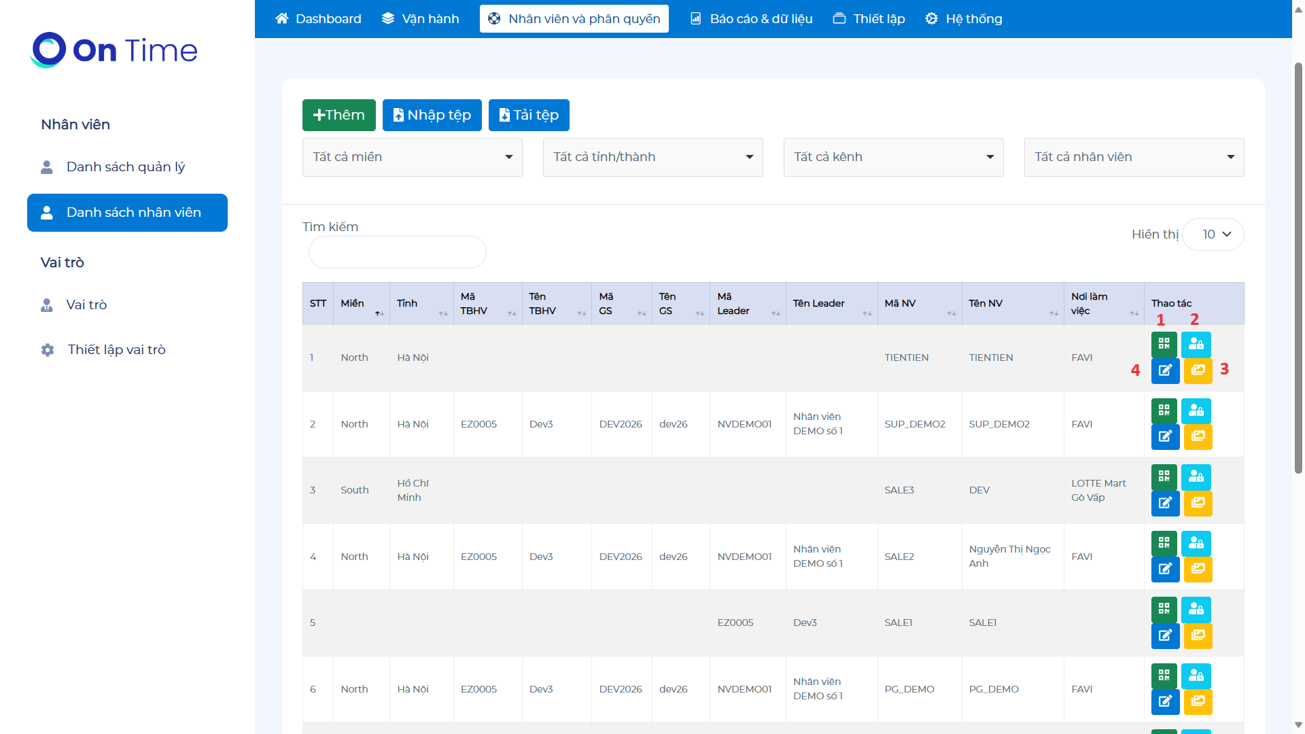Click user-lock icon for SALE2 row
The height and width of the screenshot is (734, 1305).
coord(1196,543)
